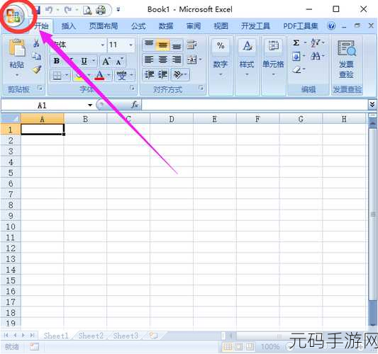
Task: Open the phonetic guide 文 button
Action: click(122, 76)
